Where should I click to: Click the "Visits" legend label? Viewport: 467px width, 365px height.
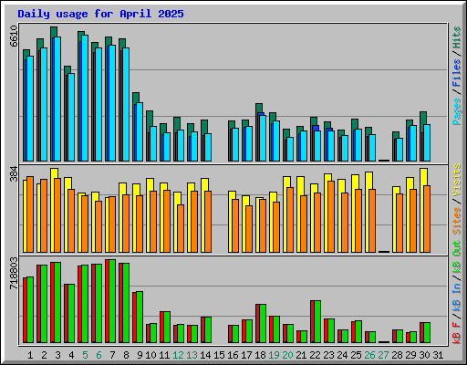point(457,180)
